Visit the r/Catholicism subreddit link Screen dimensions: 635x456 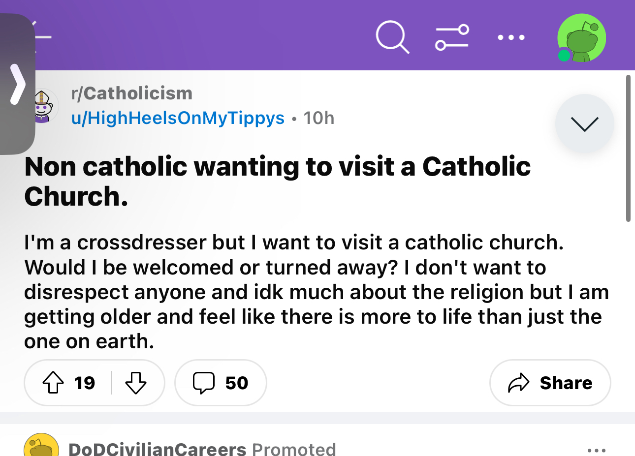(x=131, y=93)
